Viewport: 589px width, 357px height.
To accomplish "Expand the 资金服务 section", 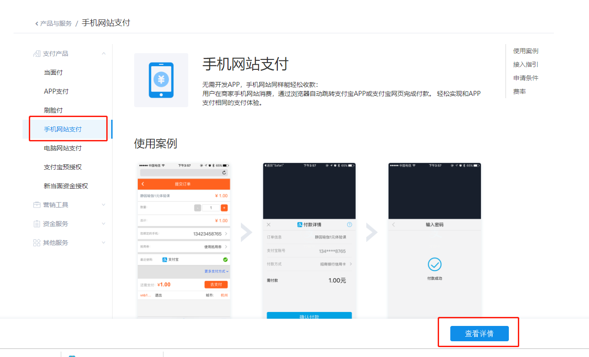I will tap(104, 223).
